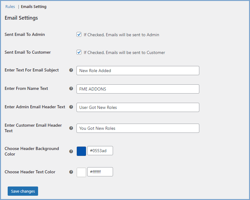Click the FME ADDONS from-name field
This screenshot has height=200, width=250.
click(138, 89)
